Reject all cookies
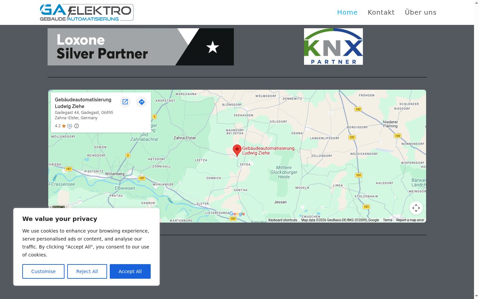The image size is (479, 299). 87,271
